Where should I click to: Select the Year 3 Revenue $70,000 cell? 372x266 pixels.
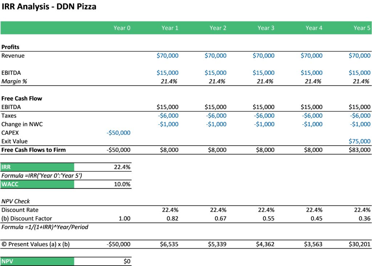[264, 55]
